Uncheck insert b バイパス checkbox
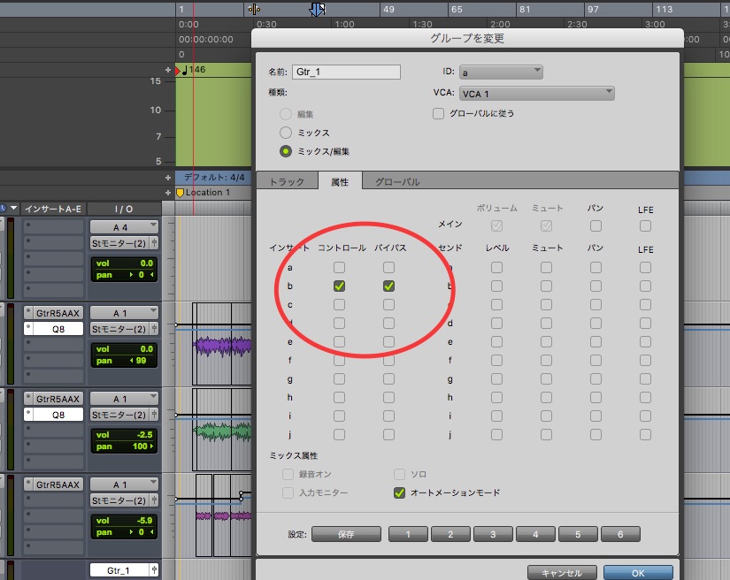Image resolution: width=730 pixels, height=580 pixels. [388, 286]
